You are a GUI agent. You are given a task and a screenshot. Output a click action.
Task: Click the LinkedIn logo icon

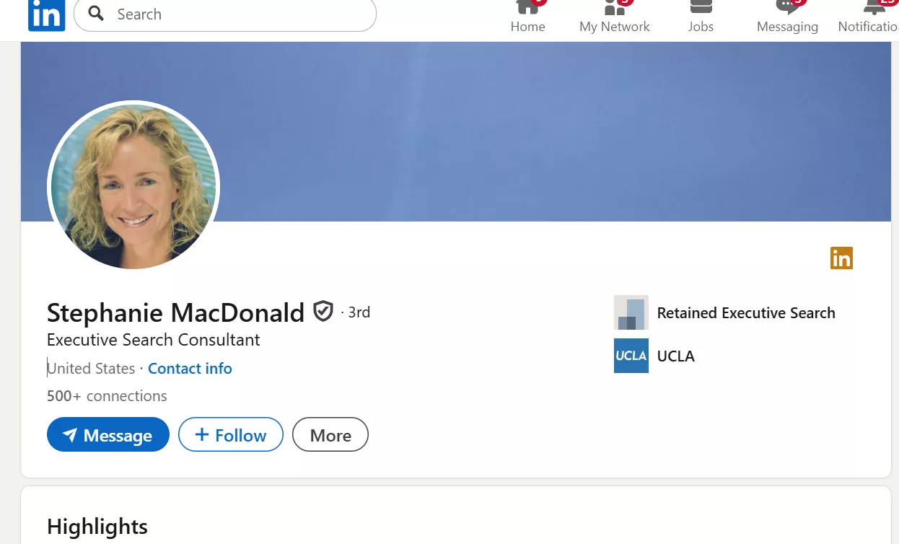point(47,14)
